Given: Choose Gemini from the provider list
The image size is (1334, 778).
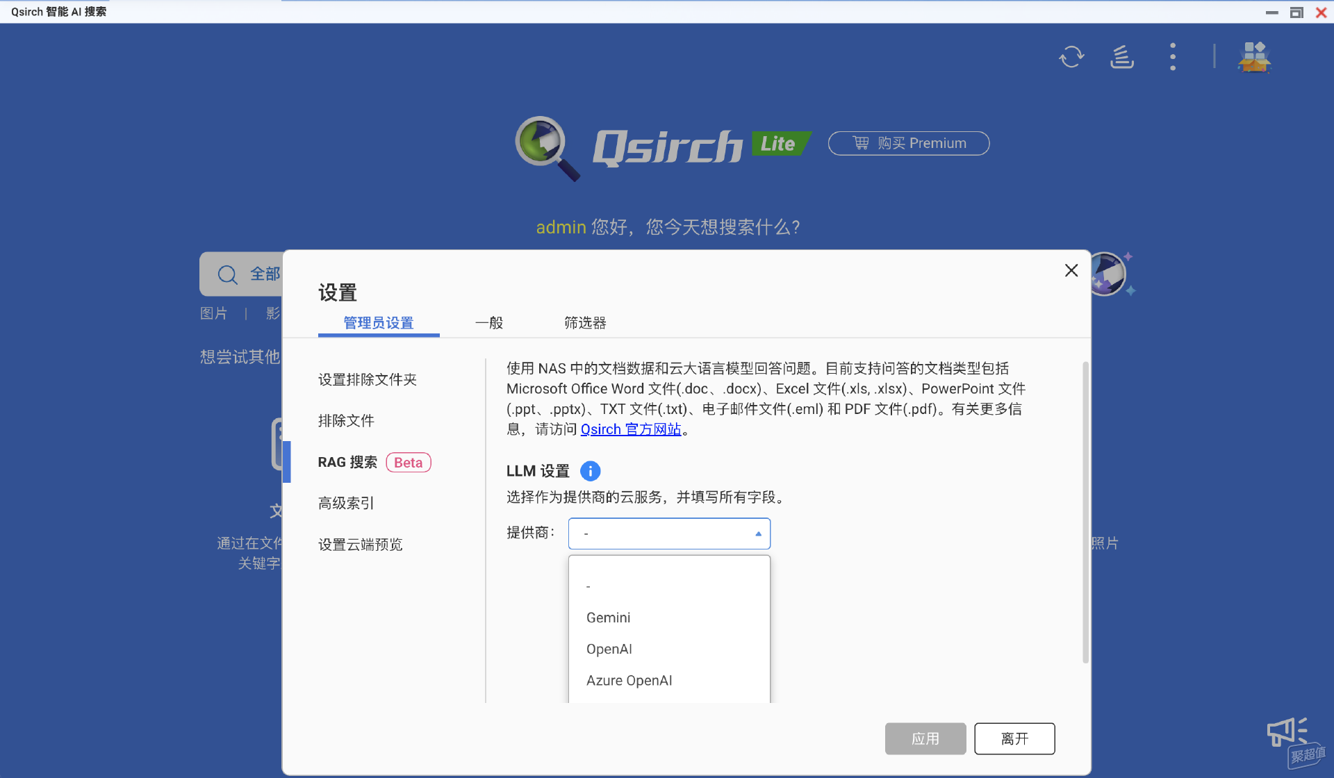Looking at the screenshot, I should coord(669,618).
